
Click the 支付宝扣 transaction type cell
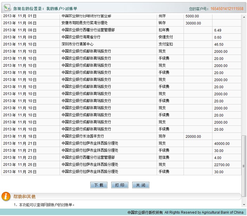point(166,44)
